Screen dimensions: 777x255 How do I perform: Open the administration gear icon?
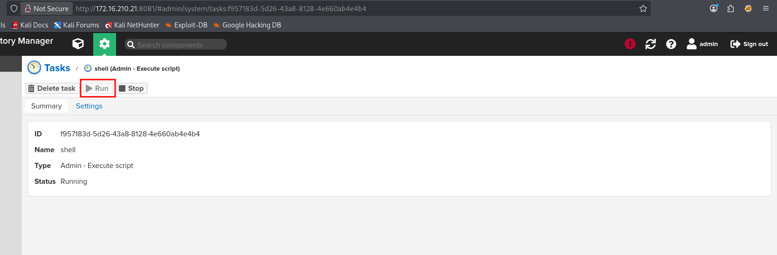point(104,44)
